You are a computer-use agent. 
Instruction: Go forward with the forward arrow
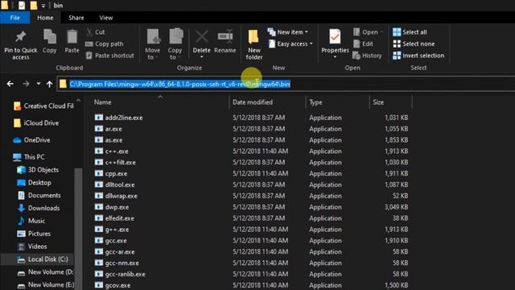pos(26,84)
